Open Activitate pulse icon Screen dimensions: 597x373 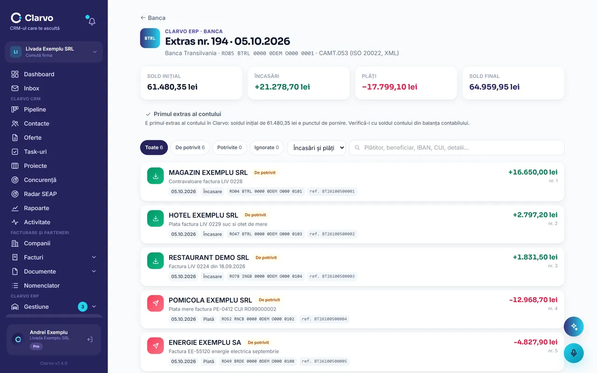pyautogui.click(x=15, y=222)
